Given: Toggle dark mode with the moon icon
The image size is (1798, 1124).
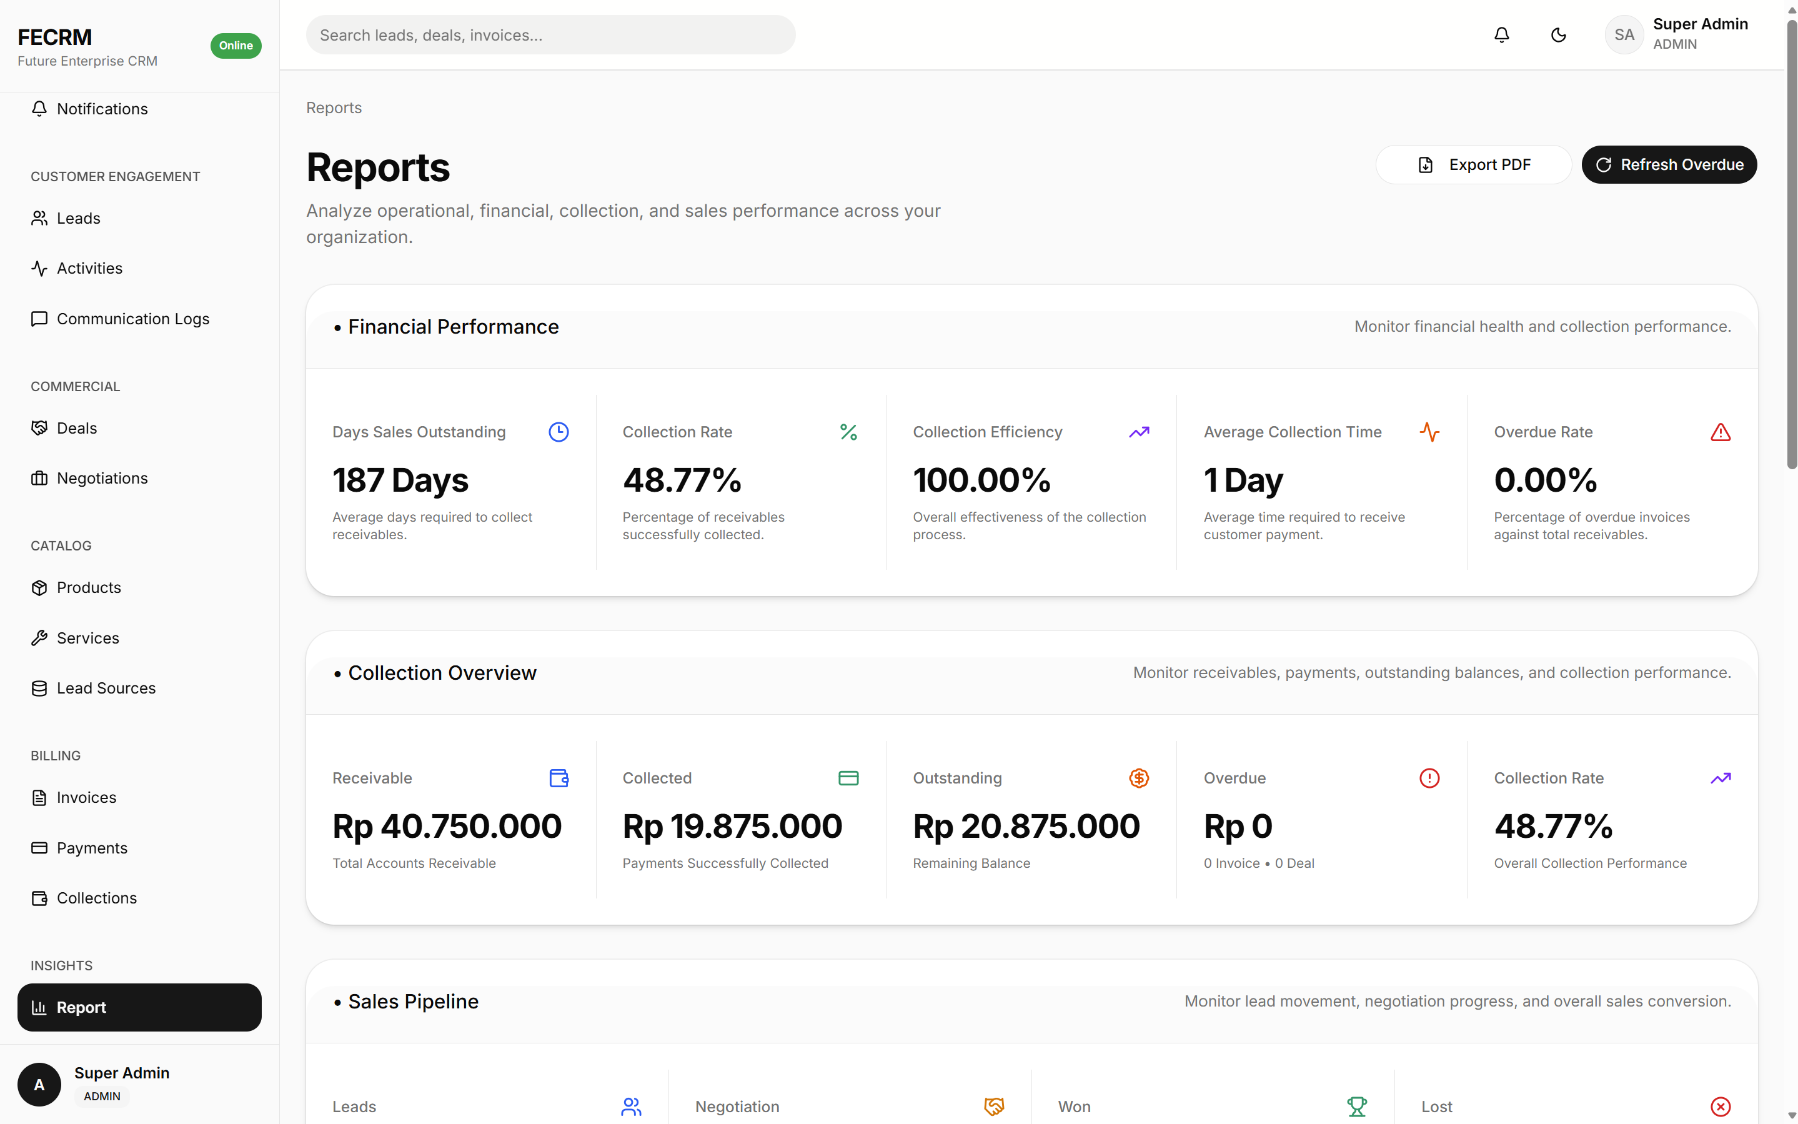Looking at the screenshot, I should point(1558,35).
